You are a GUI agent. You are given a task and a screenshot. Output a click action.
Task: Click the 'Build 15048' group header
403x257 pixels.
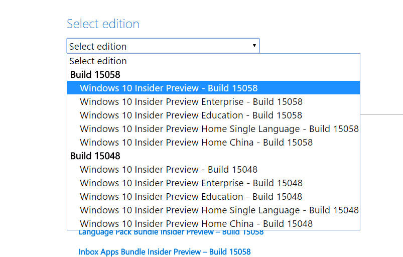pos(95,156)
